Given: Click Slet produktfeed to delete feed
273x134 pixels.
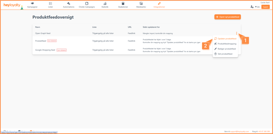Looking at the screenshot, I should click(225, 54).
